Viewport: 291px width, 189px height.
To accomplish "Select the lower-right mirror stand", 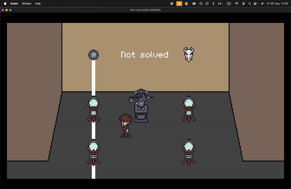I will pos(188,152).
